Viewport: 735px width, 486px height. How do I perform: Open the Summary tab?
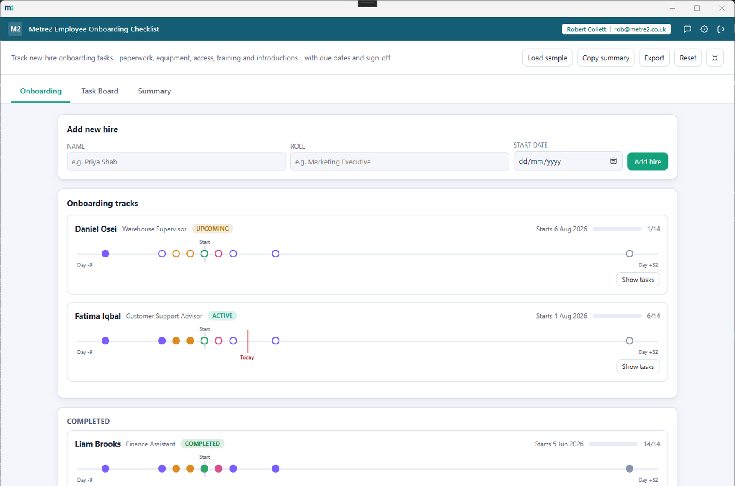[154, 91]
